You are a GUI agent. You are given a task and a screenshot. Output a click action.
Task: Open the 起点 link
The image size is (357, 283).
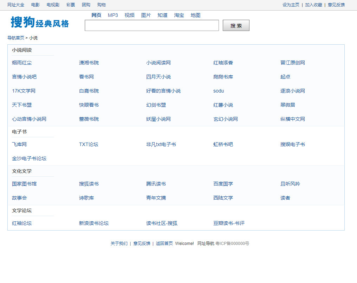coord(285,77)
